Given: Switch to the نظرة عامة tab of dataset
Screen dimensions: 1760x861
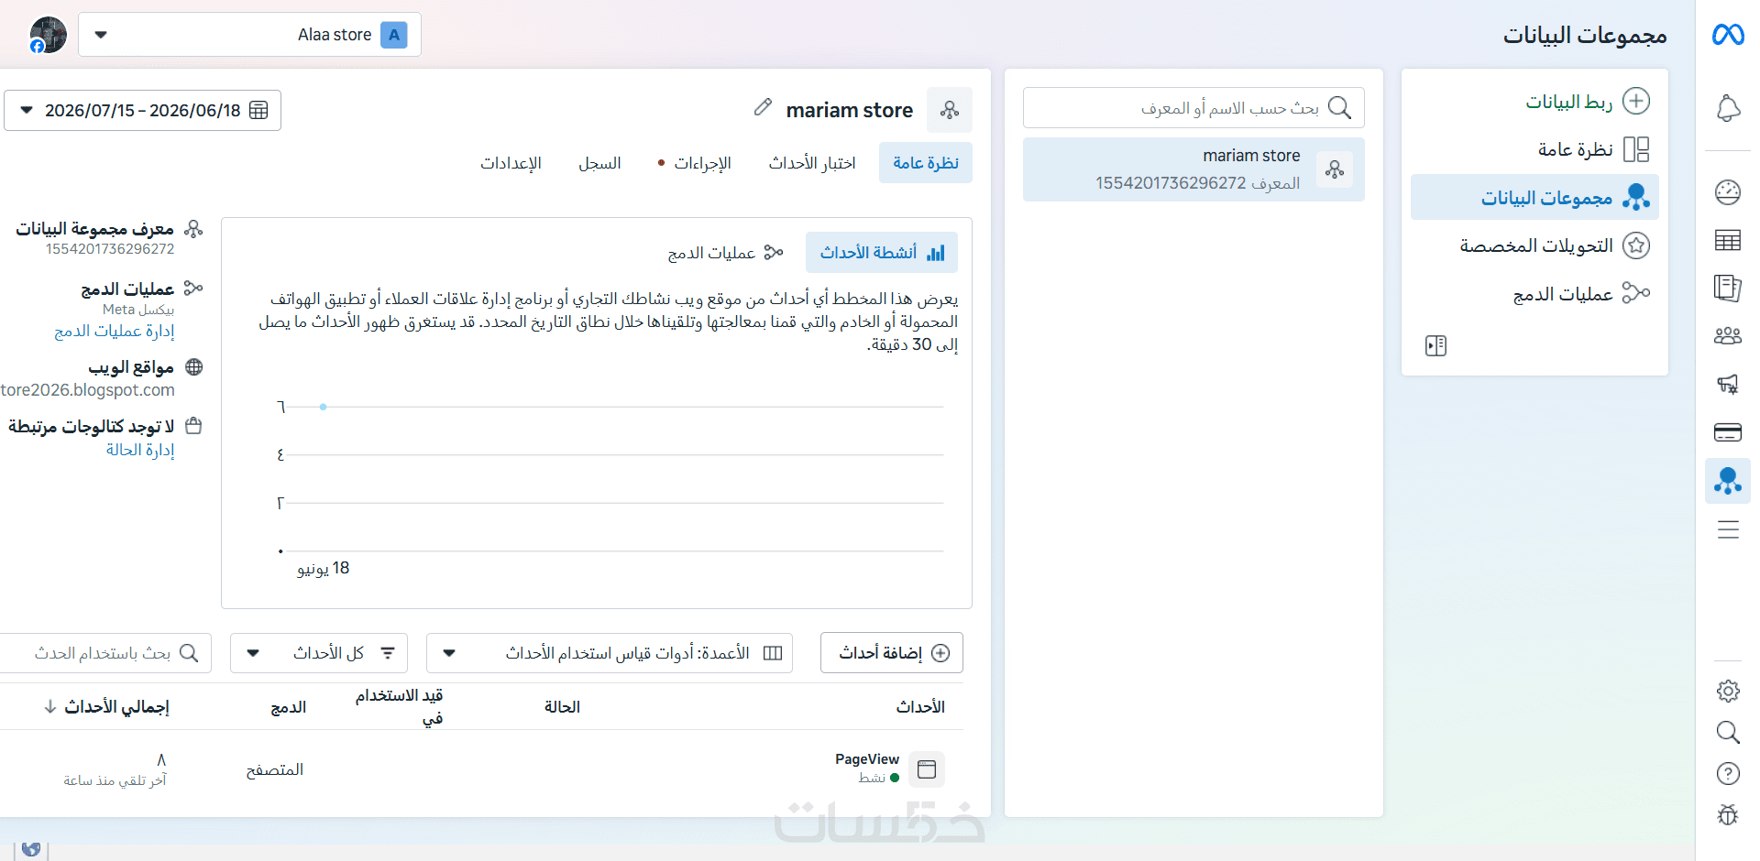Looking at the screenshot, I should click(x=926, y=163).
